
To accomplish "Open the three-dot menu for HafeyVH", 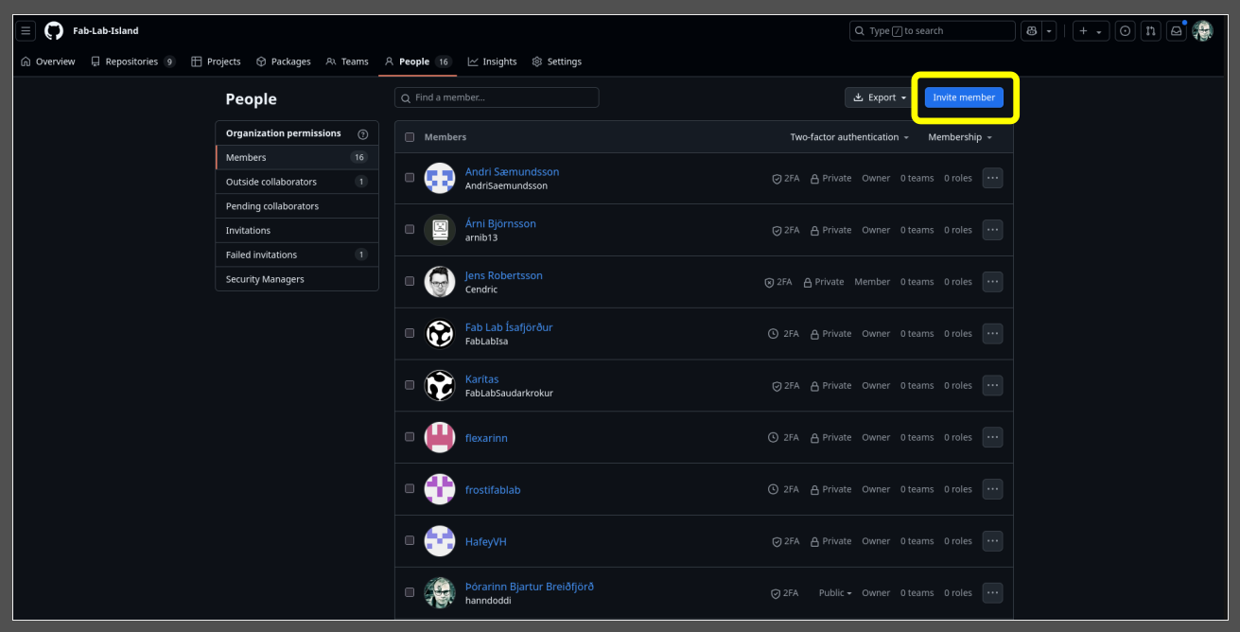I will click(x=992, y=541).
